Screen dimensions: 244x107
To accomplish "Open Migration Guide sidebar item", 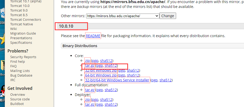I will (23, 33).
